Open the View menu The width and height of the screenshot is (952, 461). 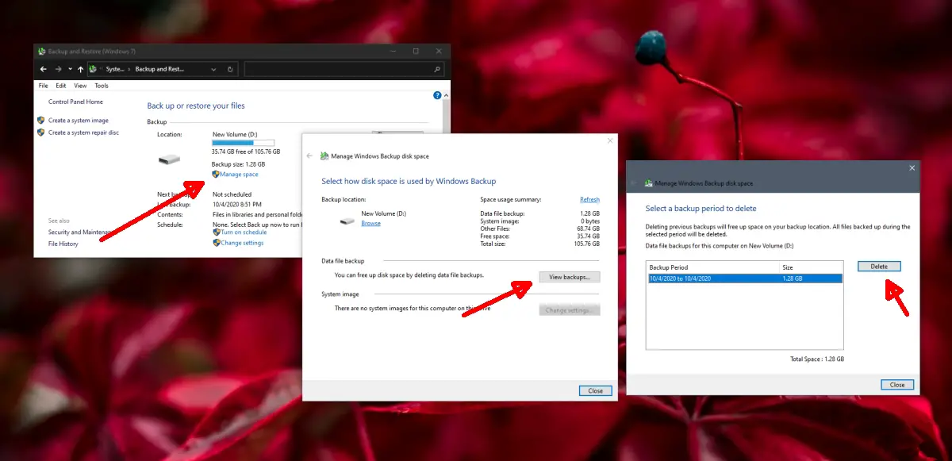[80, 86]
